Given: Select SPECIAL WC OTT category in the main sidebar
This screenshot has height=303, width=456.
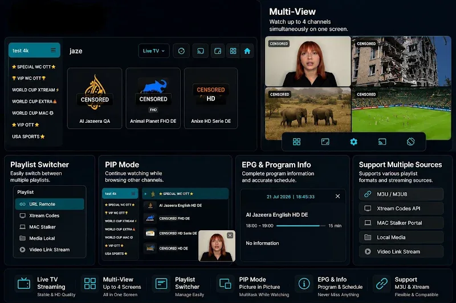Looking at the screenshot, I should click(34, 67).
